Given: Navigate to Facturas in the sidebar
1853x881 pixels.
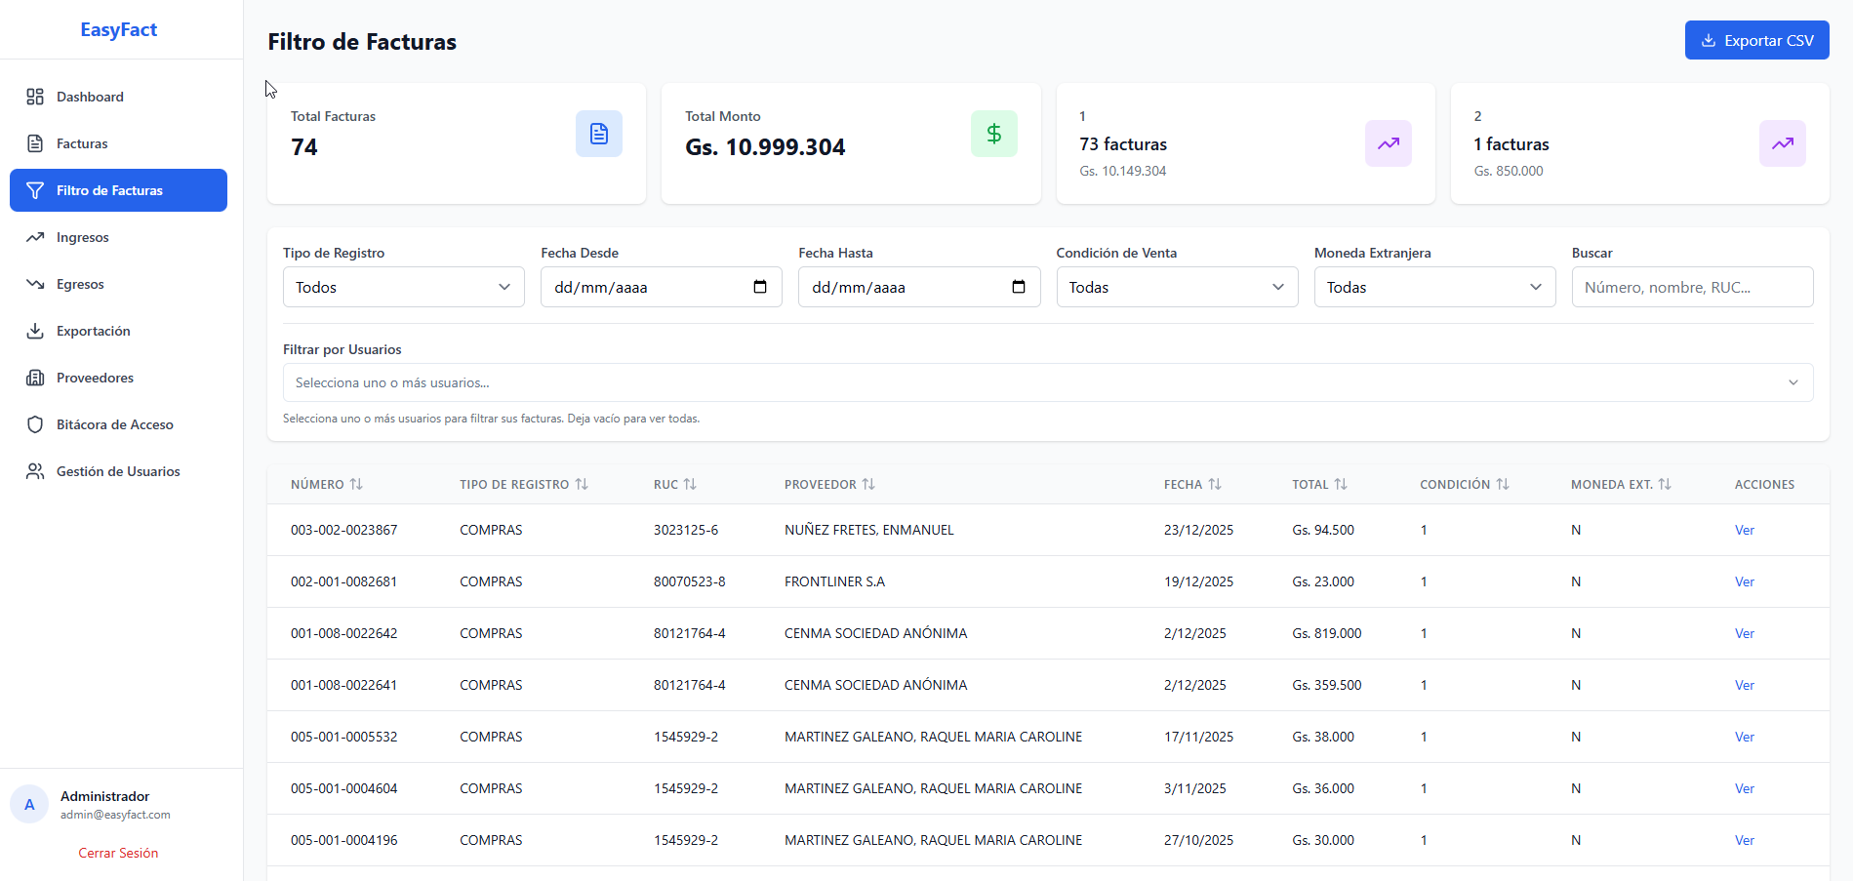Looking at the screenshot, I should 82,143.
